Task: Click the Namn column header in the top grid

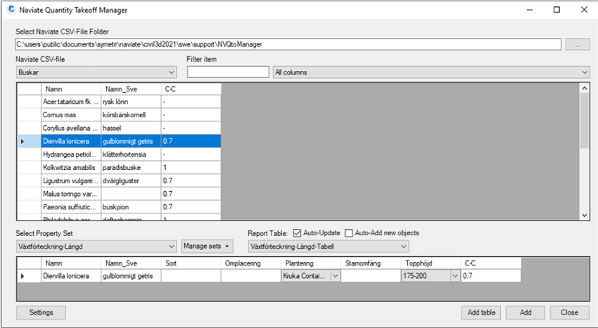Action: pos(71,89)
